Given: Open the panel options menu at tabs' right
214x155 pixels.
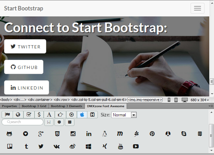Looking at the screenshot, I should (x=211, y=106).
